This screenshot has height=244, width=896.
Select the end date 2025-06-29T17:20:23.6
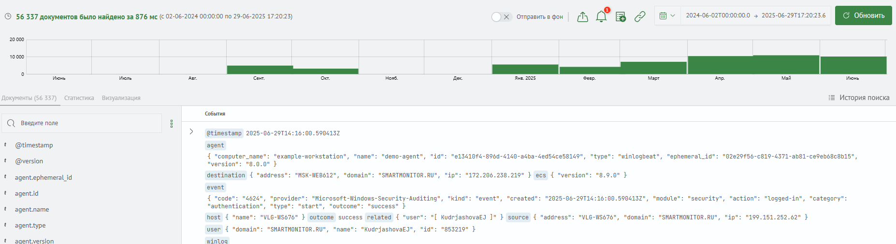pos(794,15)
